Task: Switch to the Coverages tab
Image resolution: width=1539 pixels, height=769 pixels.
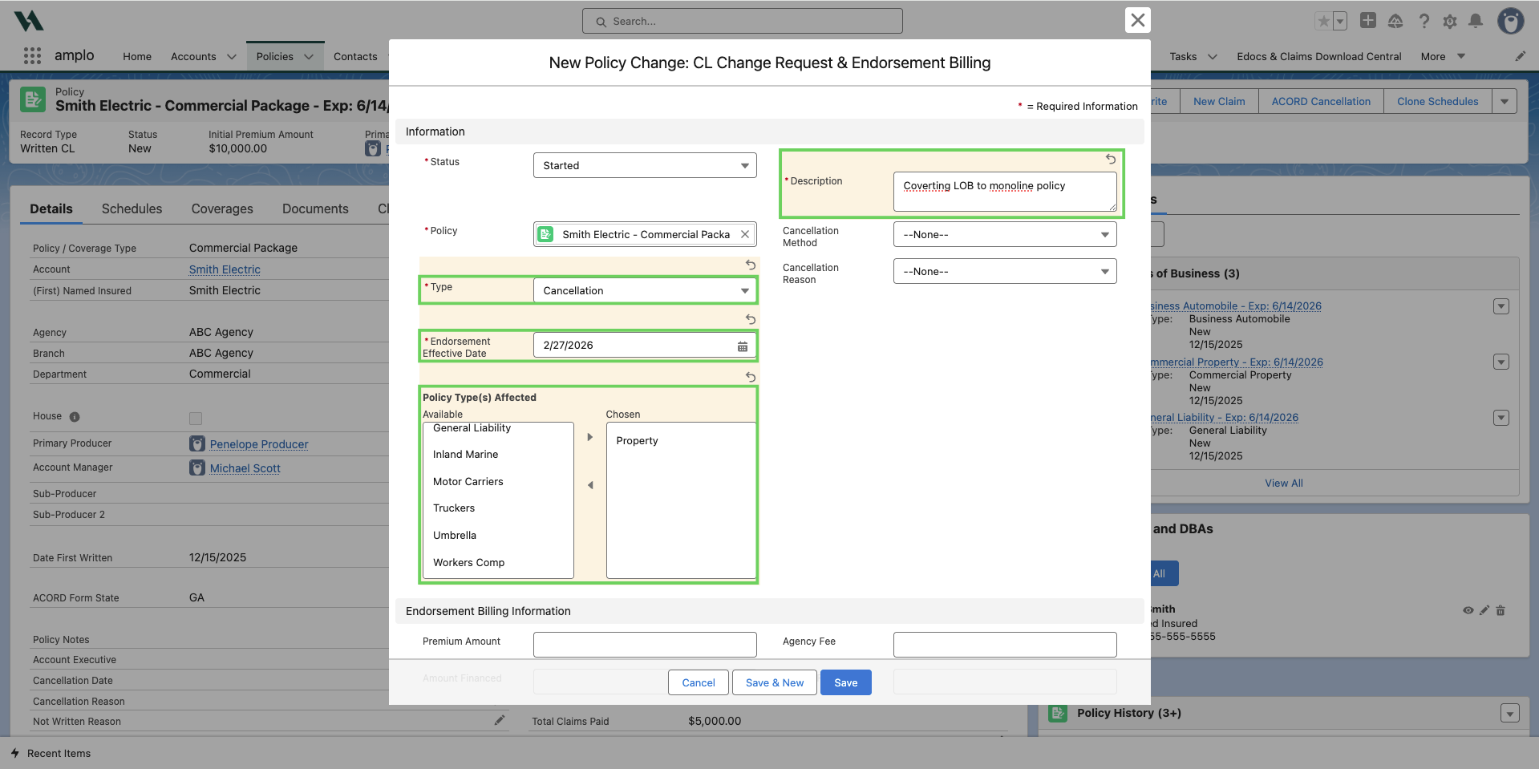Action: pos(222,208)
